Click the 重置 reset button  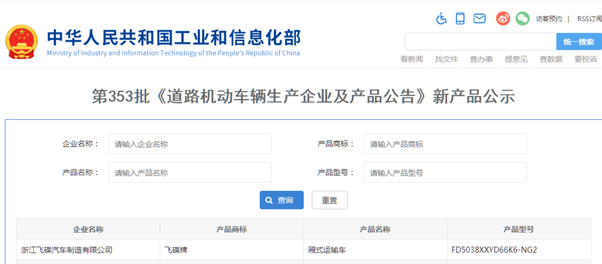point(330,200)
